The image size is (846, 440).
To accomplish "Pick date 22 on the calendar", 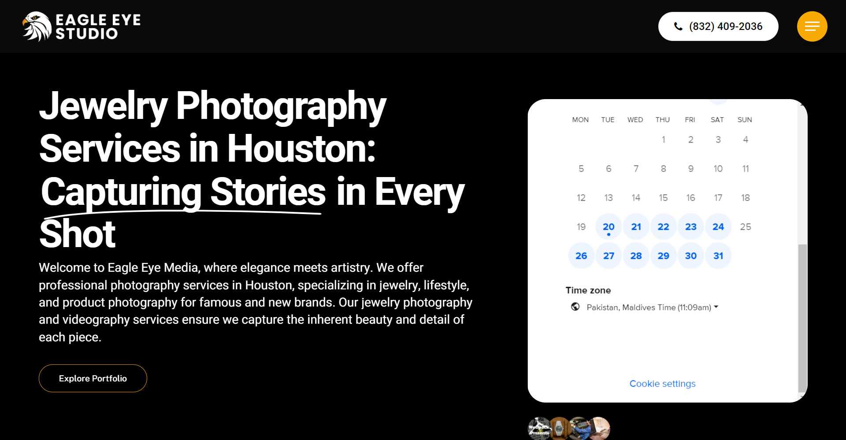I will coord(663,227).
